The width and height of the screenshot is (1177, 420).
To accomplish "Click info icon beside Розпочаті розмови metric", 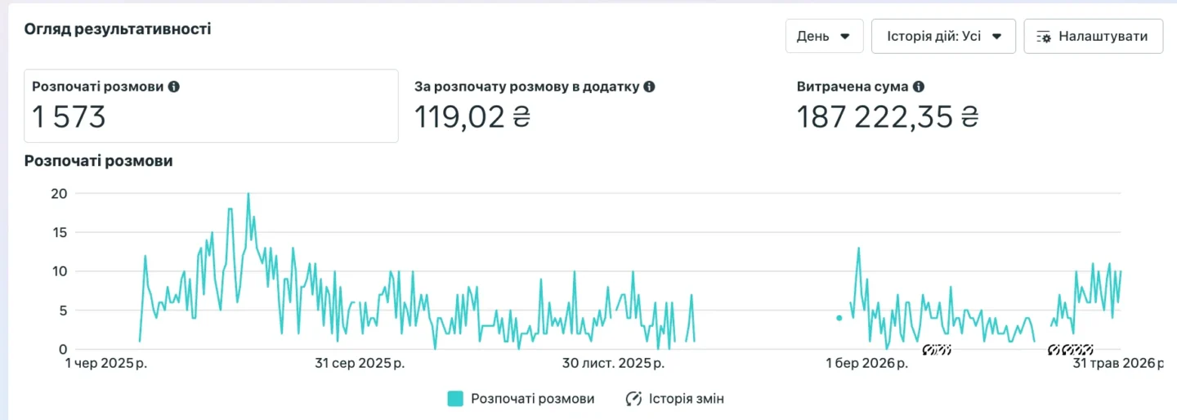I will tap(173, 86).
